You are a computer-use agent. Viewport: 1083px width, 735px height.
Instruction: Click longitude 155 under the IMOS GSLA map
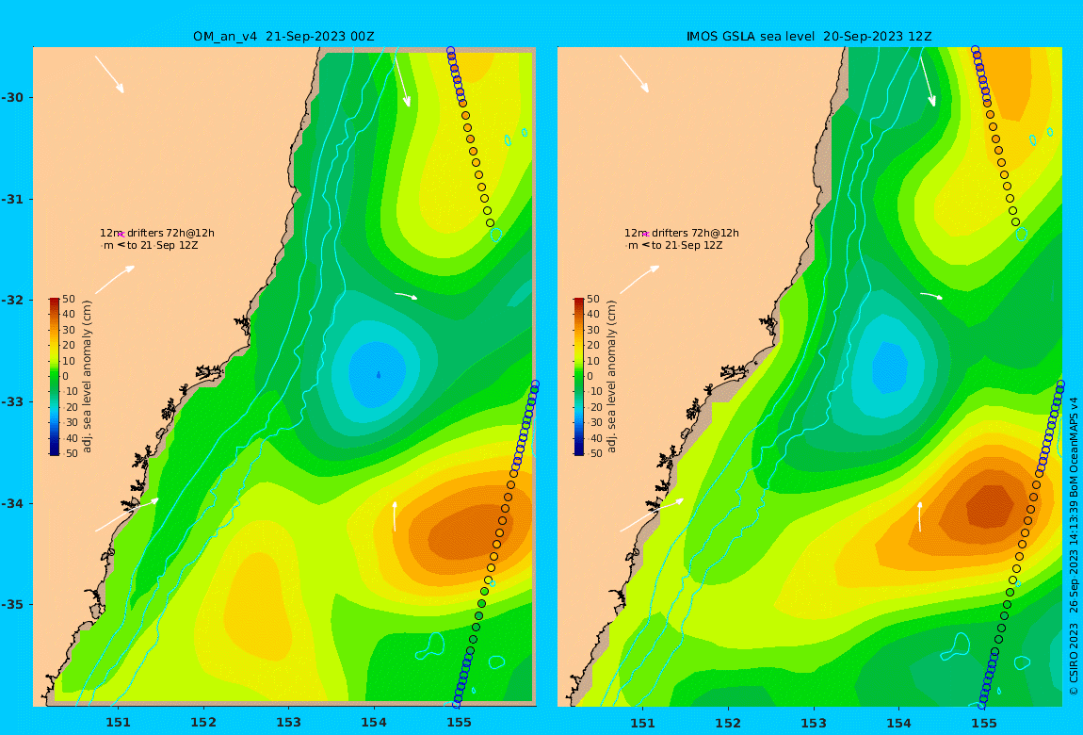pyautogui.click(x=983, y=723)
